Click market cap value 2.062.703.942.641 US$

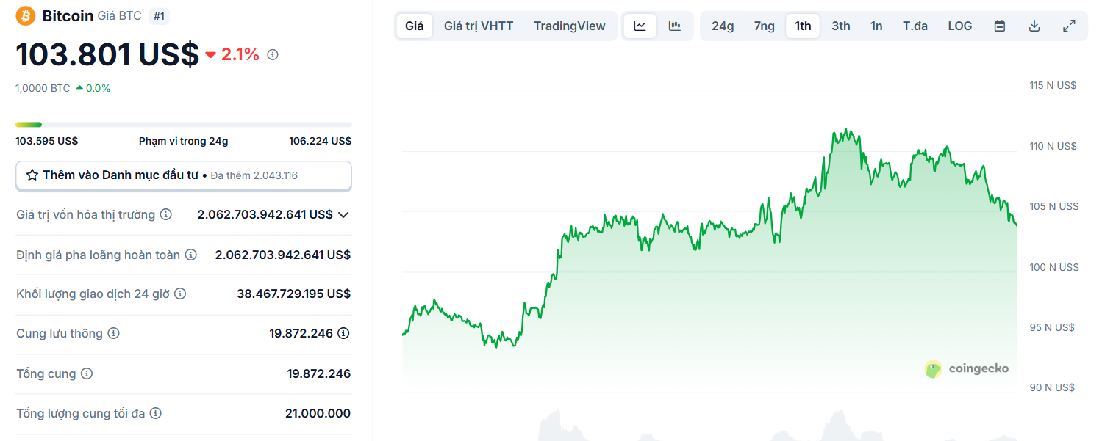[265, 215]
